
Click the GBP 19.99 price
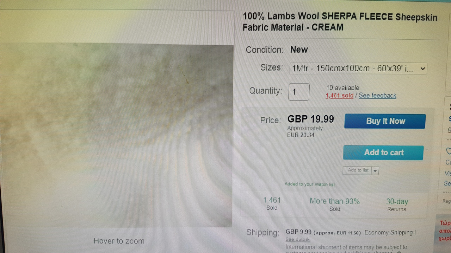(x=310, y=119)
